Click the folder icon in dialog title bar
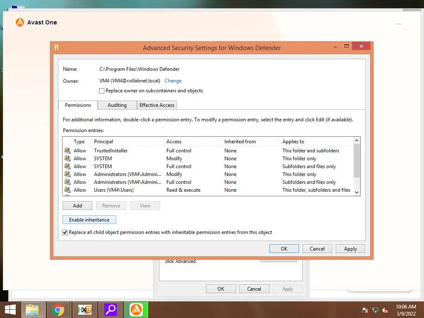The width and height of the screenshot is (424, 318). pos(56,48)
